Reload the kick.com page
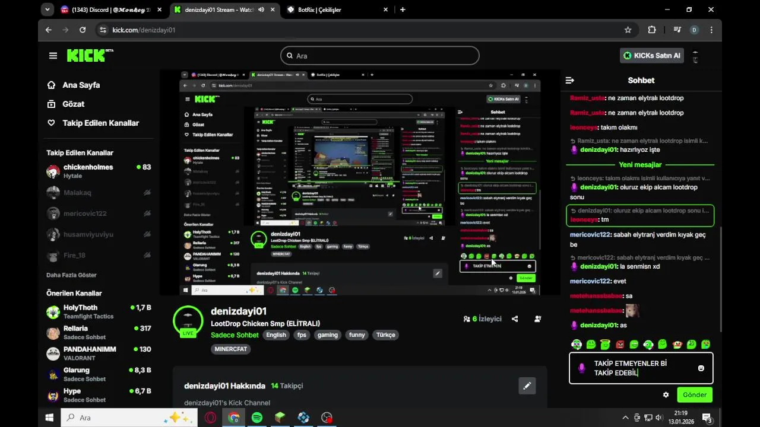760x427 pixels. click(83, 30)
